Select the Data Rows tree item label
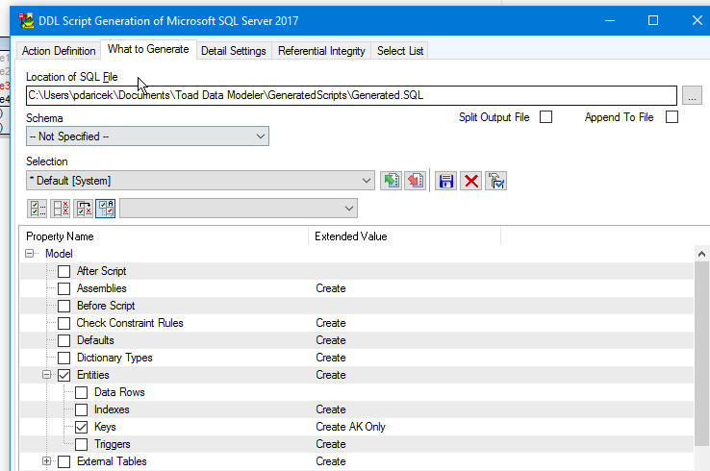Viewport: 710px width, 471px height. tap(119, 392)
